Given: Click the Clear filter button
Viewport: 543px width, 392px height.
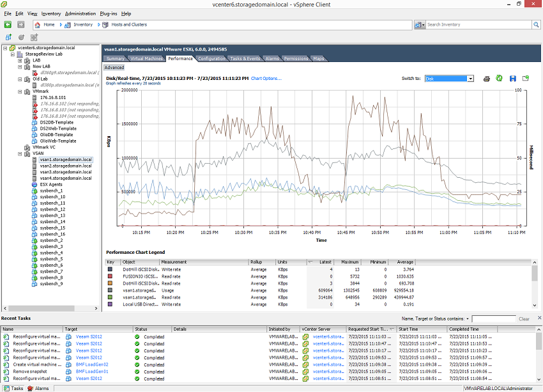Looking at the screenshot, I should click(x=524, y=319).
